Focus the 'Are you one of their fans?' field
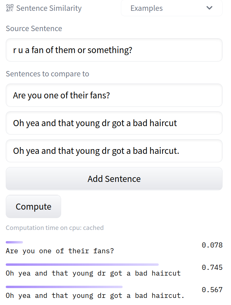Screen dimensions: 231x305 [114, 95]
